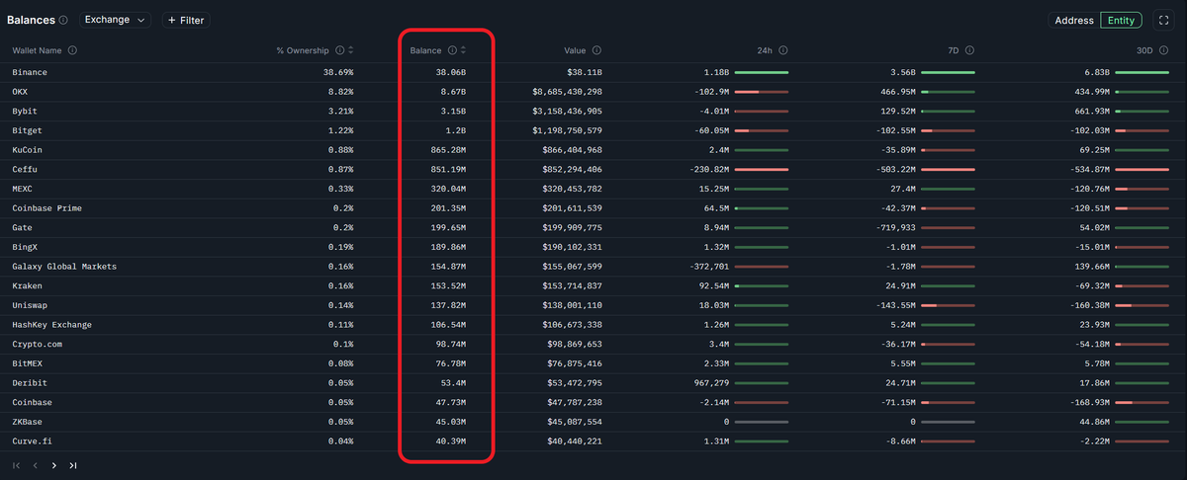Click the 38.06B balance cell
1187x480 pixels.
(451, 72)
